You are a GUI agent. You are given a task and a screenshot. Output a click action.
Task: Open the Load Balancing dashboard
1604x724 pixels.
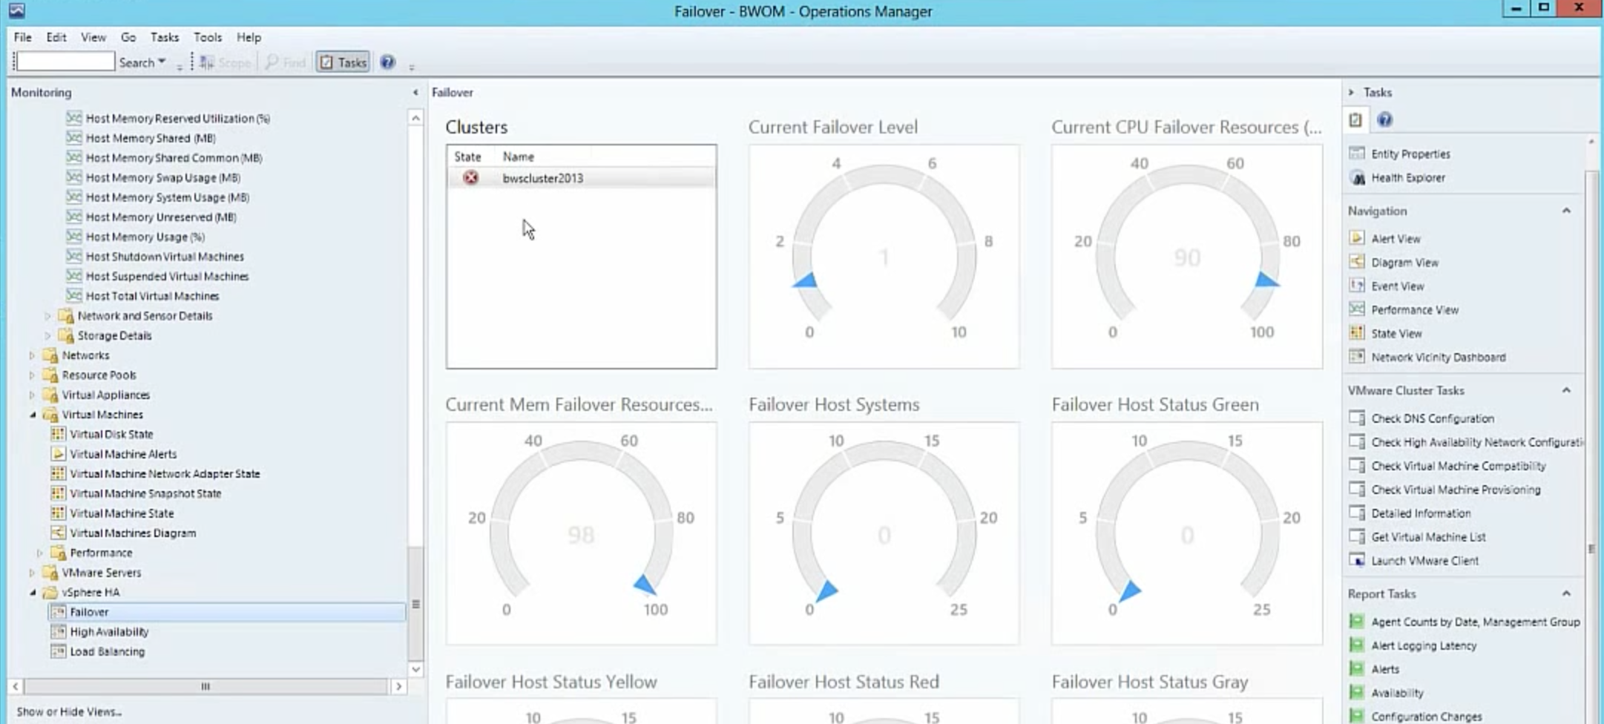[x=107, y=651]
